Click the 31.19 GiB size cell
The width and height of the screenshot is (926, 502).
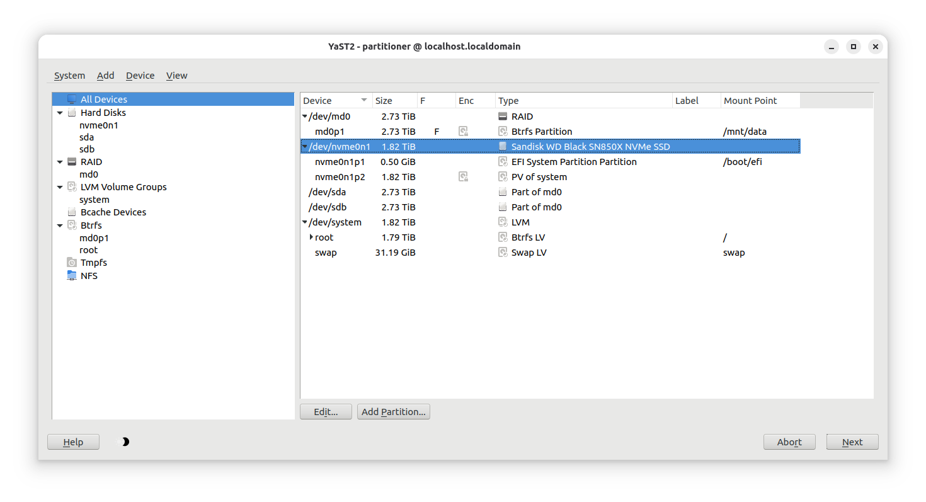click(395, 253)
